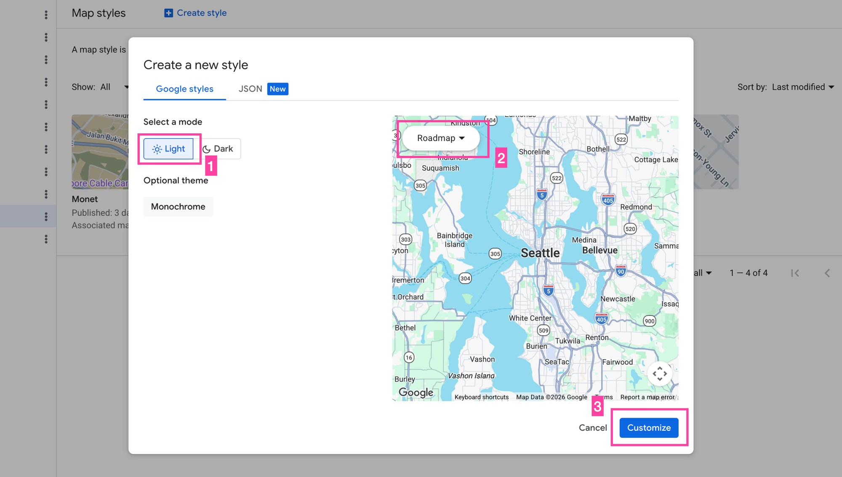The width and height of the screenshot is (842, 477).
Task: Go to previous page of map styles
Action: point(827,273)
